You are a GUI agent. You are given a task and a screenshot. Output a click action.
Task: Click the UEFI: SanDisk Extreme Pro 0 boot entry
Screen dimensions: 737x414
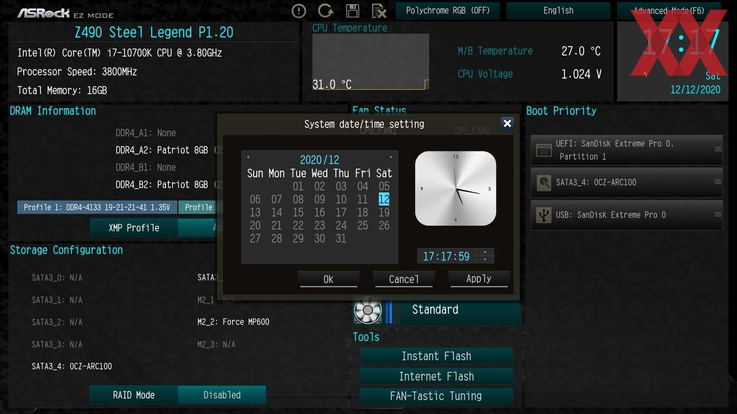[x=626, y=150]
